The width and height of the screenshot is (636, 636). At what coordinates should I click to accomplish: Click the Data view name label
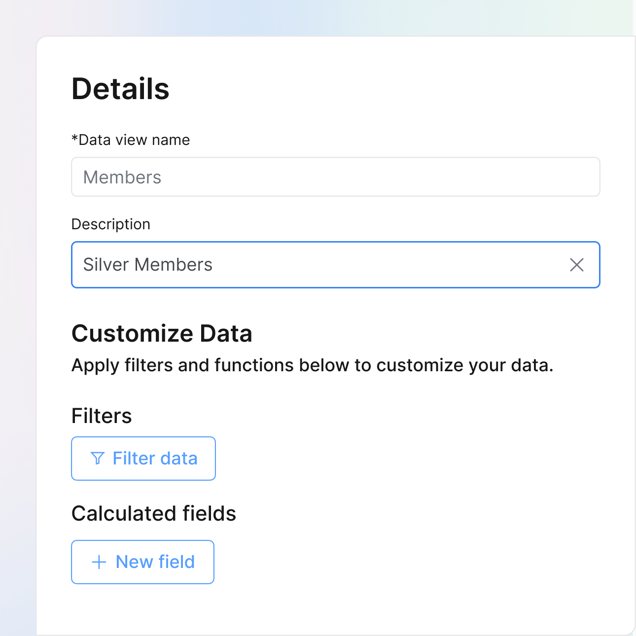click(131, 140)
